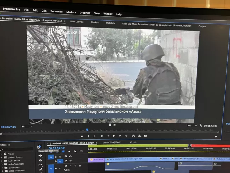Click the Add Marker icon
This screenshot has width=230, height=173.
pos(82,136)
